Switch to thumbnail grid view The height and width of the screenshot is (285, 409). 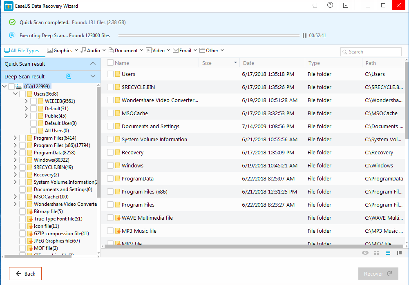pyautogui.click(x=376, y=253)
